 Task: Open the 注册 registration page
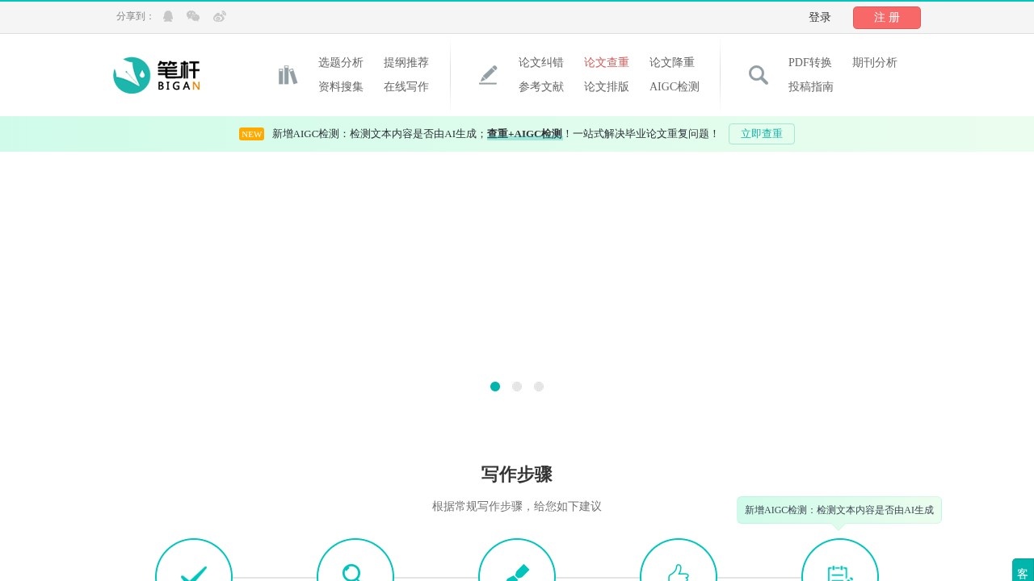[x=886, y=17]
